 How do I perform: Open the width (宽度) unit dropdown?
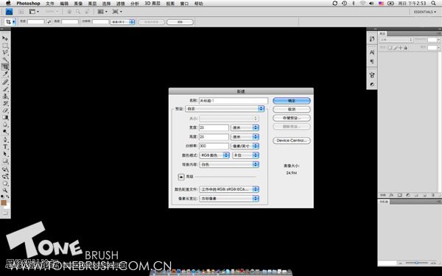point(245,127)
